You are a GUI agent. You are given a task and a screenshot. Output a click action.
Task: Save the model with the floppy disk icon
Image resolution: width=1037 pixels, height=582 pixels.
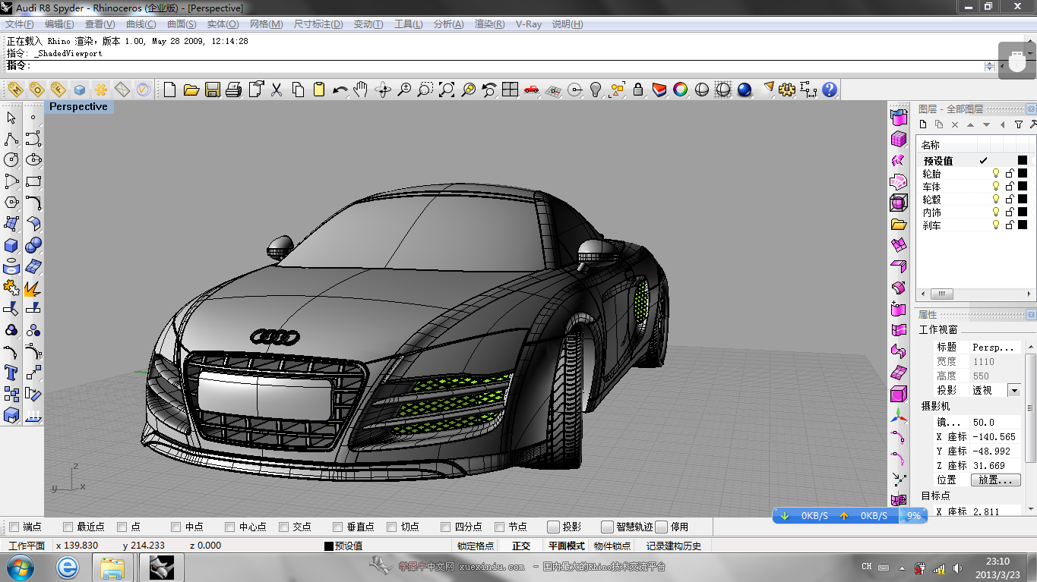[x=213, y=90]
